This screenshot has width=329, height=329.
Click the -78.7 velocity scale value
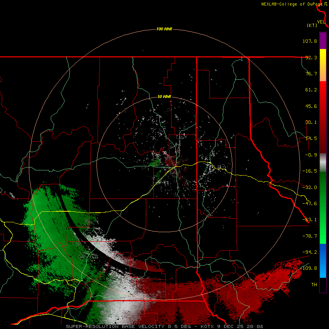point(310,236)
